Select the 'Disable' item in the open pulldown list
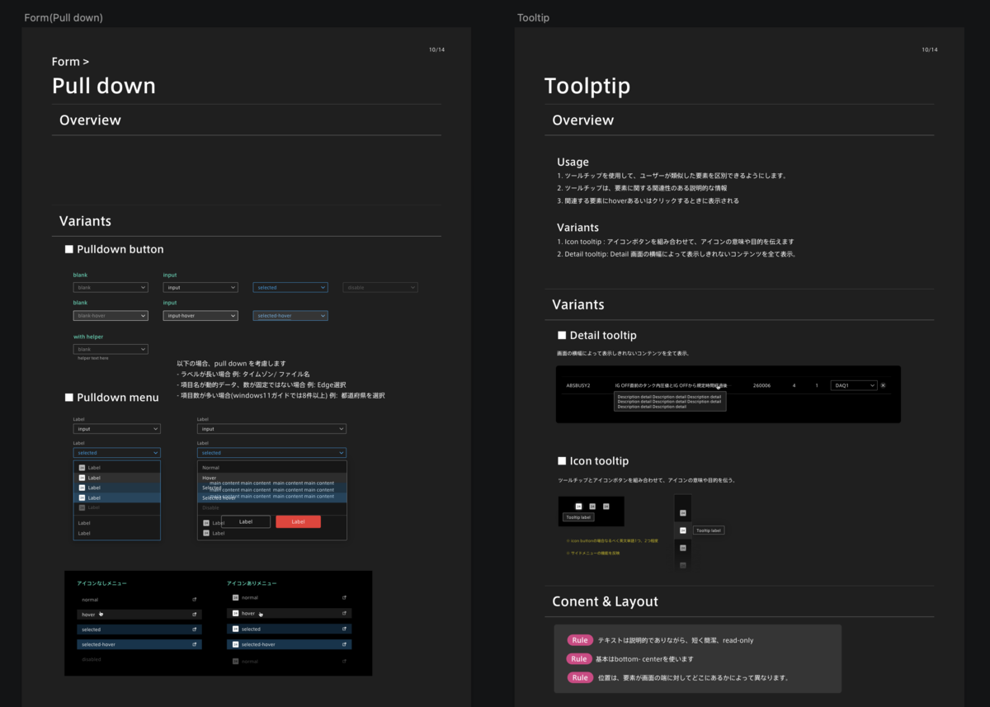Image resolution: width=990 pixels, height=707 pixels. click(271, 507)
